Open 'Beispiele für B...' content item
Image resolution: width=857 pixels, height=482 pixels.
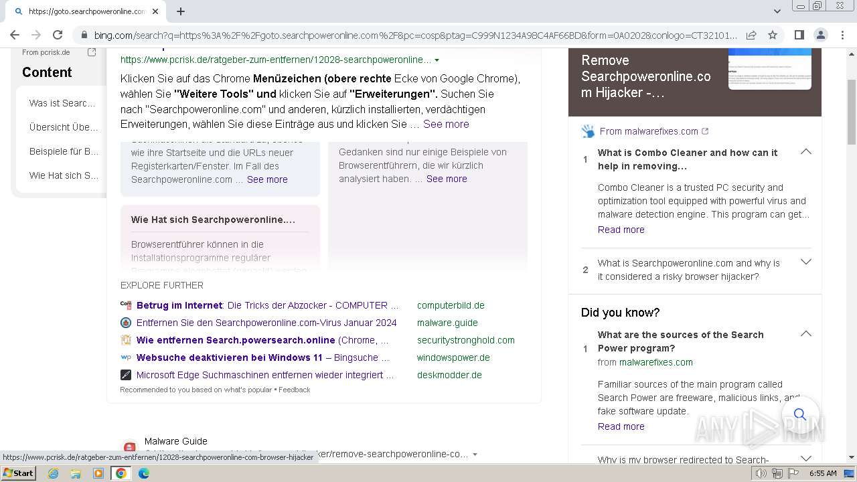[64, 151]
